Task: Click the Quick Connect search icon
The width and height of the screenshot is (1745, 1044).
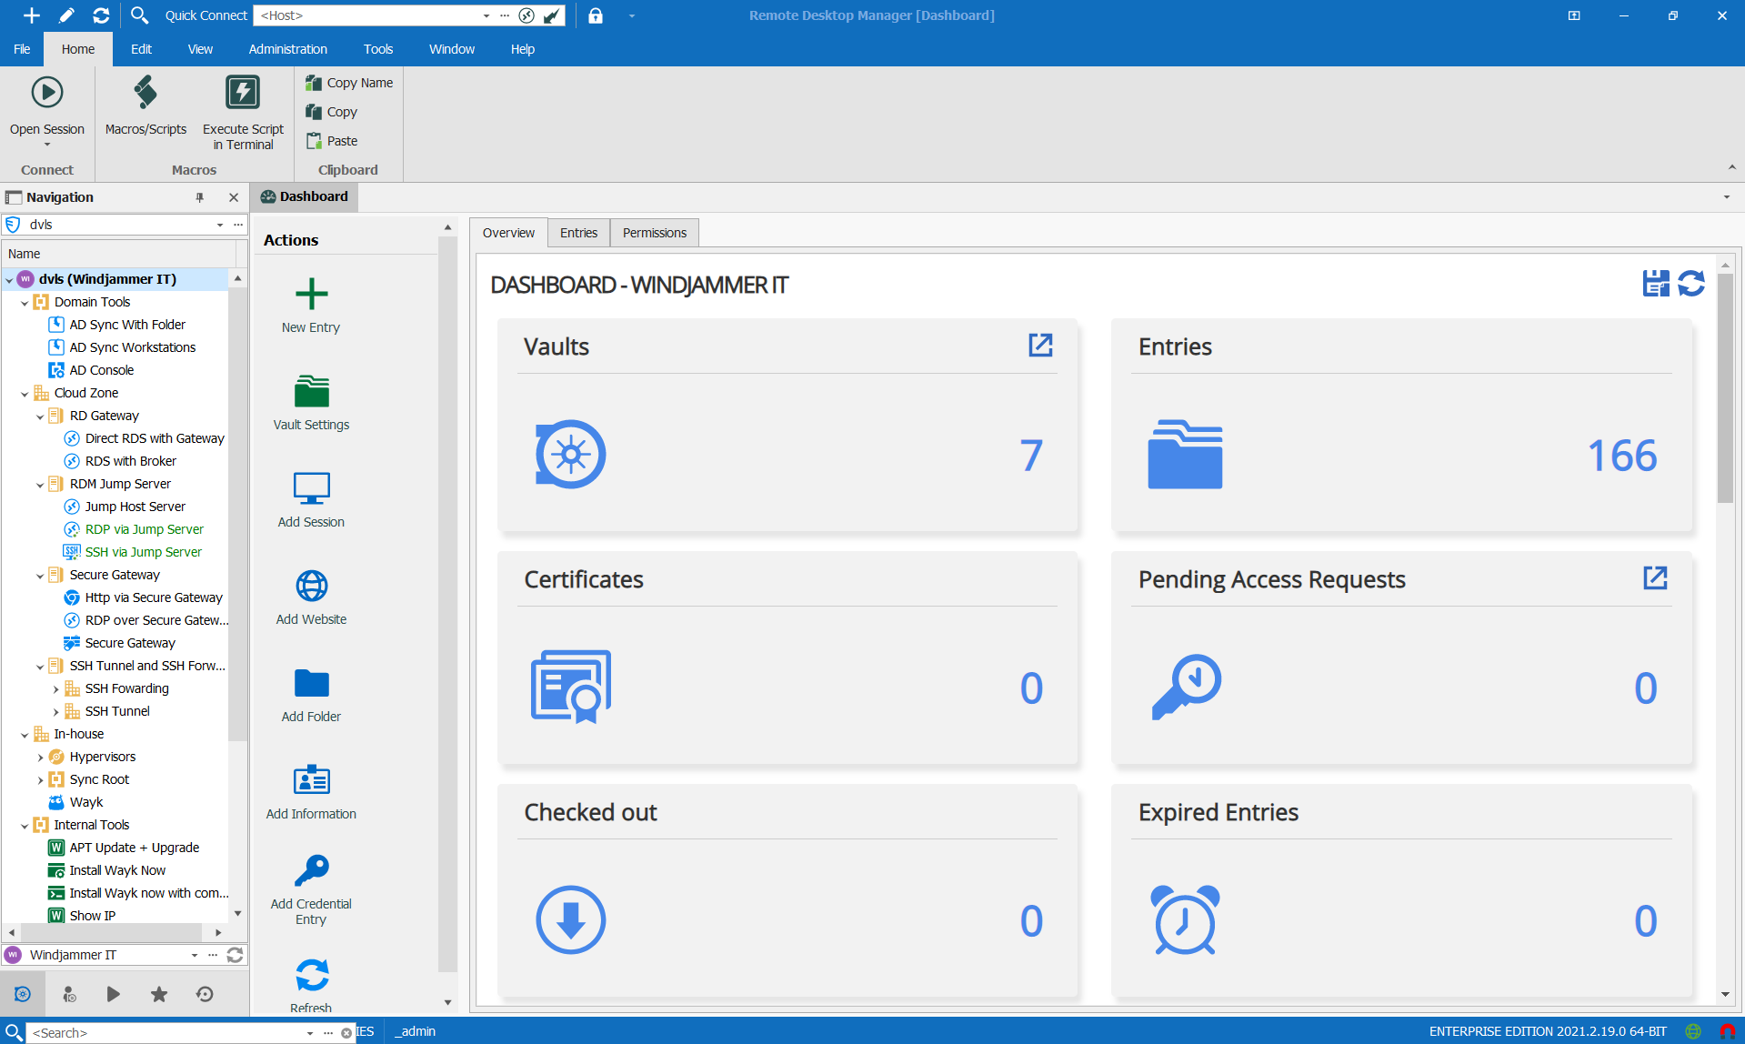Action: pos(139,15)
